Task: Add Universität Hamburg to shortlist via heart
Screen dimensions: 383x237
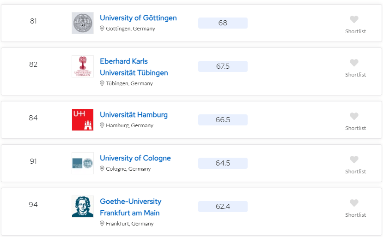Action: coord(354,116)
